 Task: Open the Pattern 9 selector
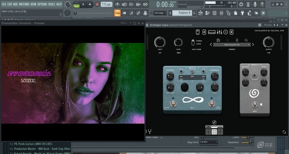[182, 13]
